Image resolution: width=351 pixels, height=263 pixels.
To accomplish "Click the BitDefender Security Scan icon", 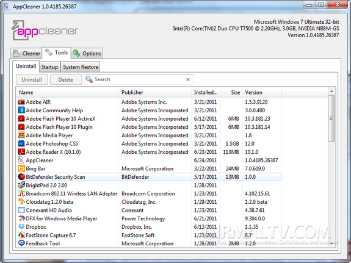I will point(21,177).
